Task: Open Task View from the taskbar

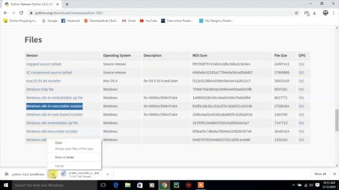Action: click(103, 185)
